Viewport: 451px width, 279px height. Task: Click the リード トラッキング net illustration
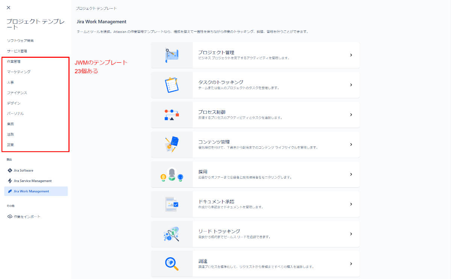click(x=172, y=234)
